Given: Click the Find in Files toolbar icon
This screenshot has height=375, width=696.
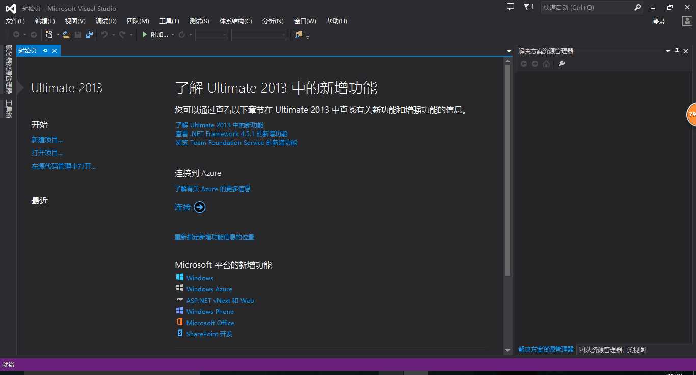Looking at the screenshot, I should pos(299,34).
